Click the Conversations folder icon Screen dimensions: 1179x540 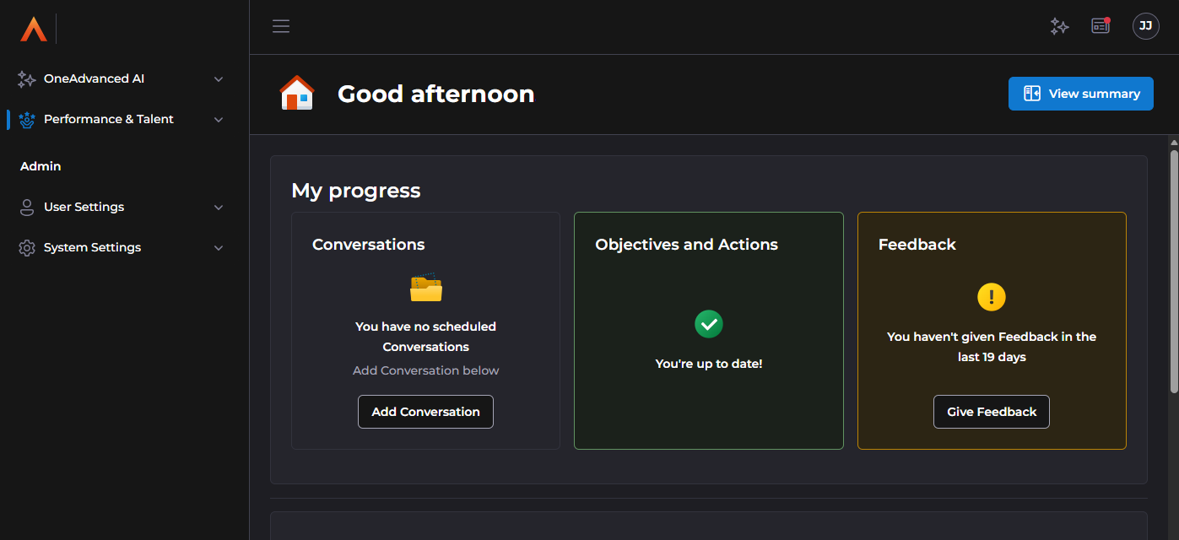426,288
